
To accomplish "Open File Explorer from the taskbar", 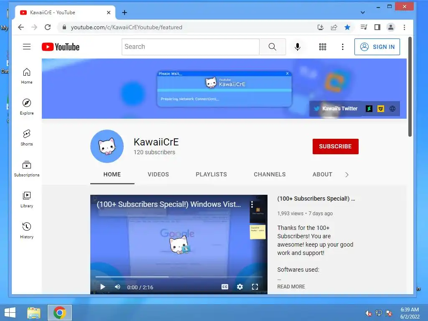I will [x=34, y=313].
